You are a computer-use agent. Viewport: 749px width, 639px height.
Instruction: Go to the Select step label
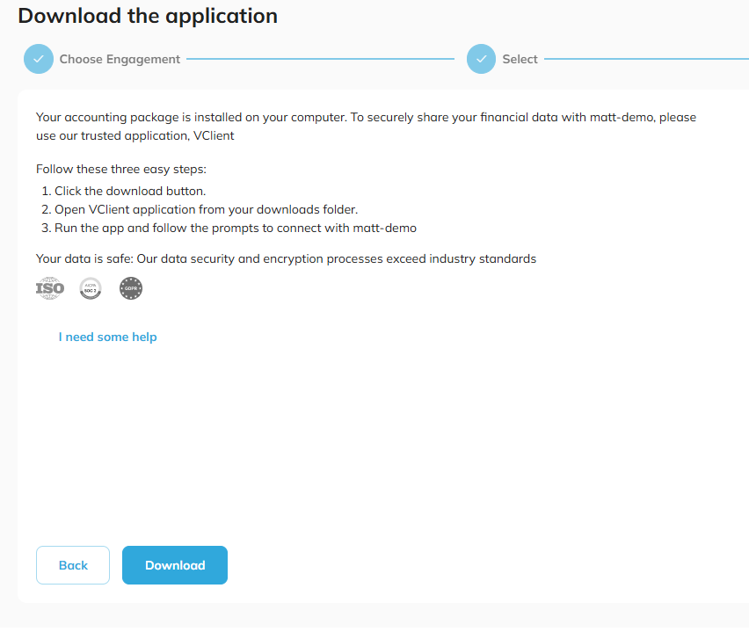click(x=520, y=59)
